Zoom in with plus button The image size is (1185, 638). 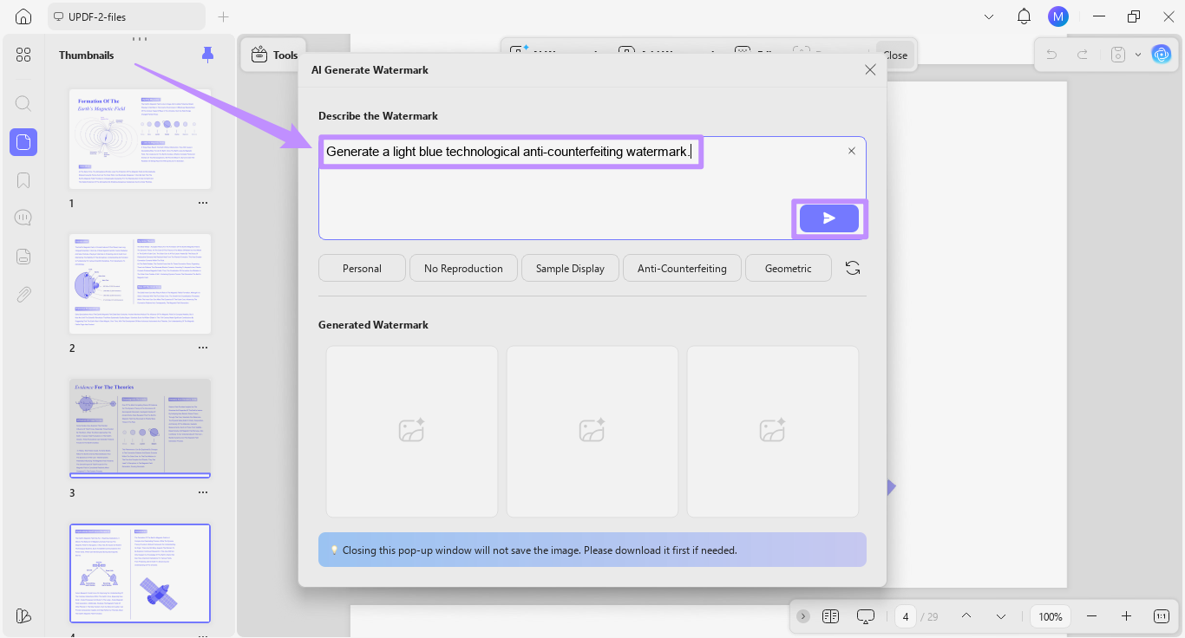1126,616
